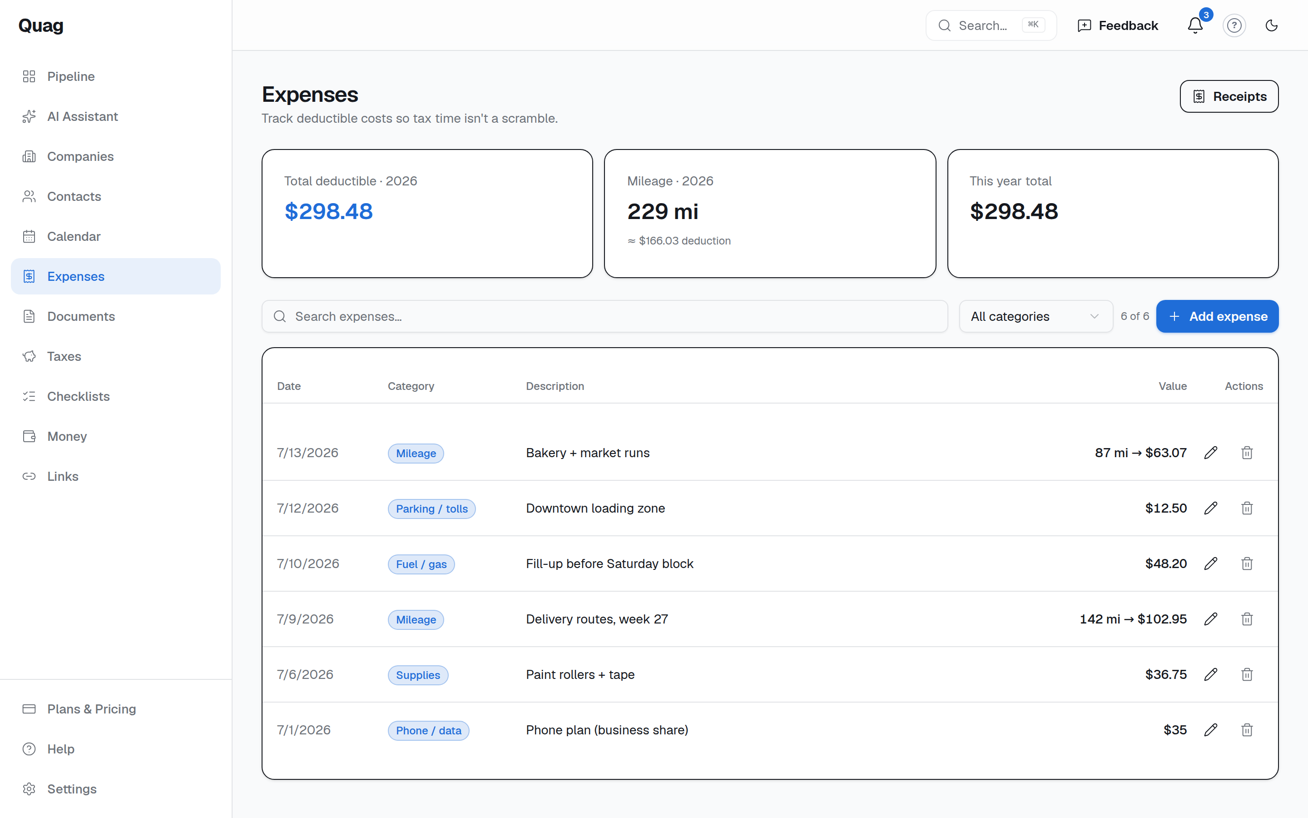Click the 142 mi → $102.95 value
This screenshot has height=818, width=1308.
1133,619
